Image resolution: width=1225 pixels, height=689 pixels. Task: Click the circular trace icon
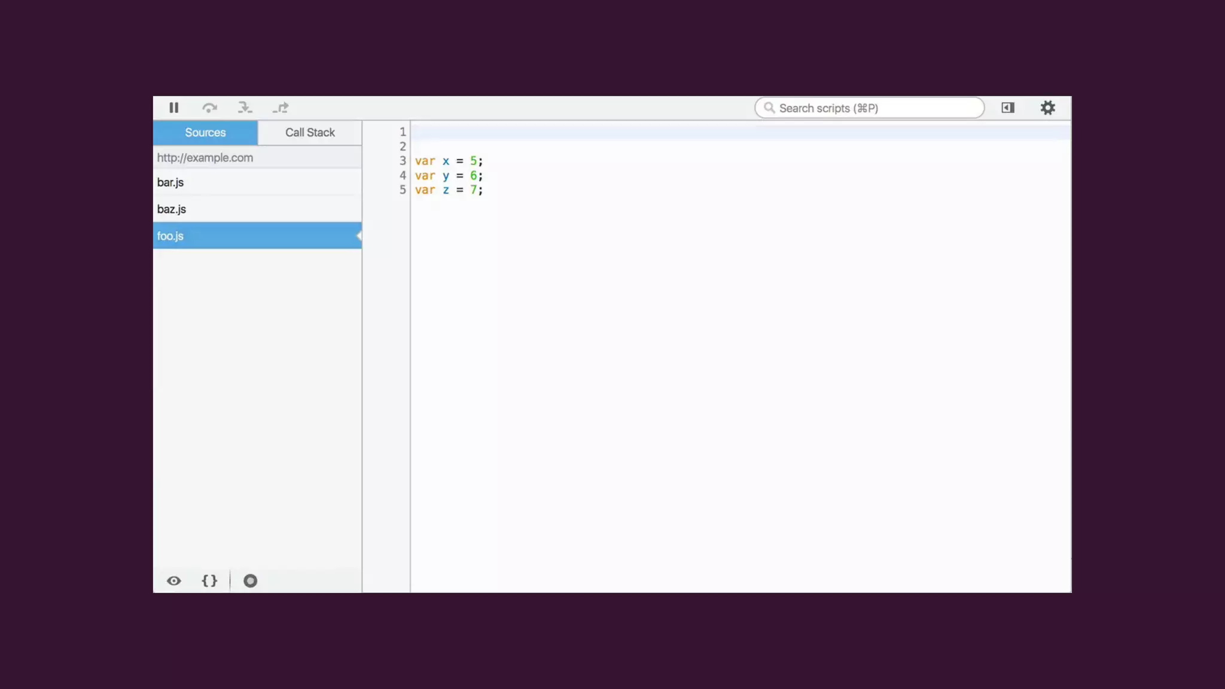[x=250, y=581]
